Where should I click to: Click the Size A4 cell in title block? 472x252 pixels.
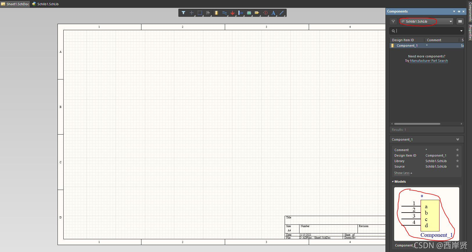point(292,229)
